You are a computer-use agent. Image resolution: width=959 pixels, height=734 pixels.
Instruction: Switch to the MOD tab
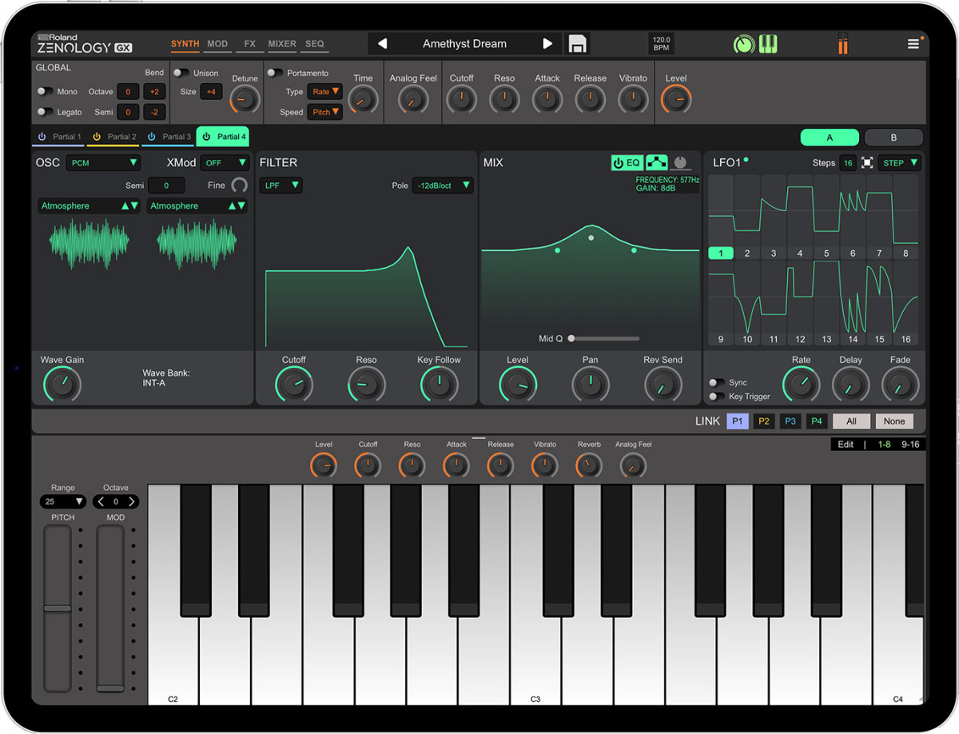(217, 44)
